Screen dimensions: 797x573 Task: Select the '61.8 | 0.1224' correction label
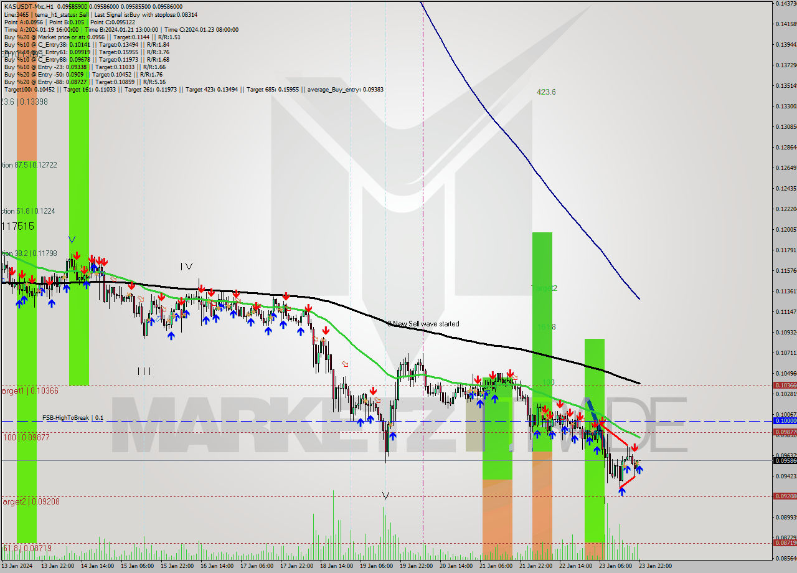coord(27,211)
